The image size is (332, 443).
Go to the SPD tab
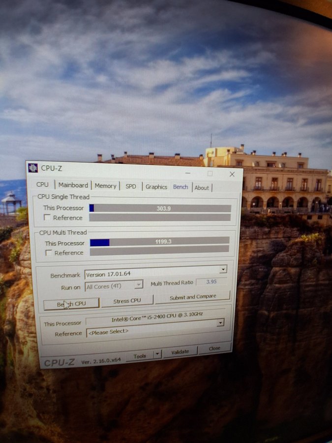tap(131, 187)
